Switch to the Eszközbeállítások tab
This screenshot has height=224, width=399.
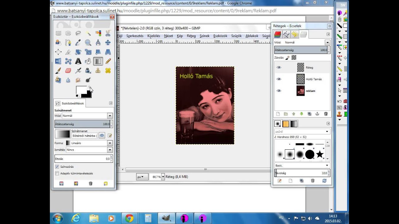(70, 103)
